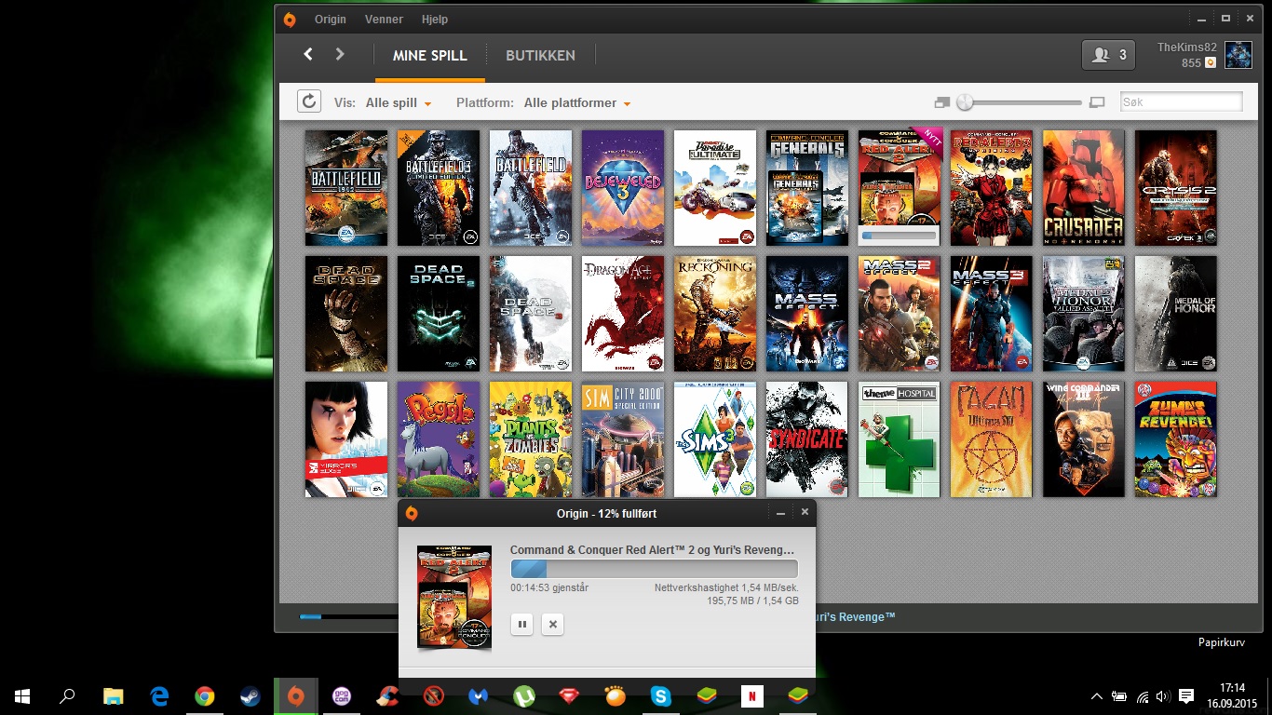
Task: Select the Plants vs. Zombies tile
Action: point(531,439)
